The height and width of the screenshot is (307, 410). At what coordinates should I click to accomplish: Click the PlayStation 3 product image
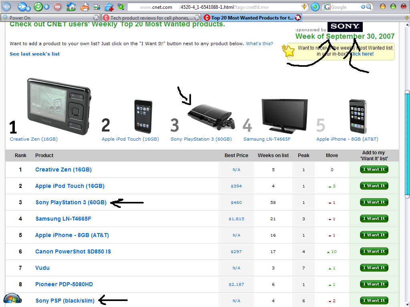coord(211,117)
